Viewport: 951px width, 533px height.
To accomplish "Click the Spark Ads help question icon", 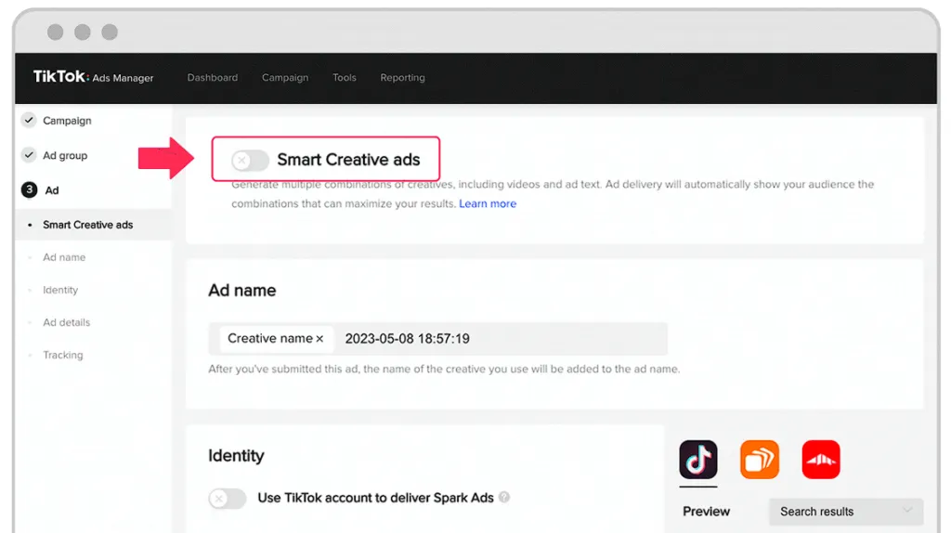I will tap(504, 497).
